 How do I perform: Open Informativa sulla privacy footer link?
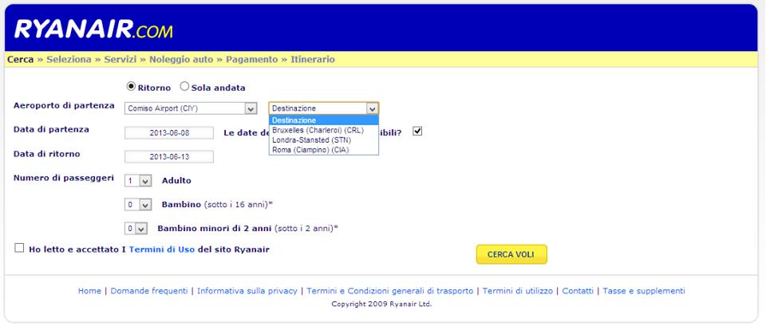(247, 291)
